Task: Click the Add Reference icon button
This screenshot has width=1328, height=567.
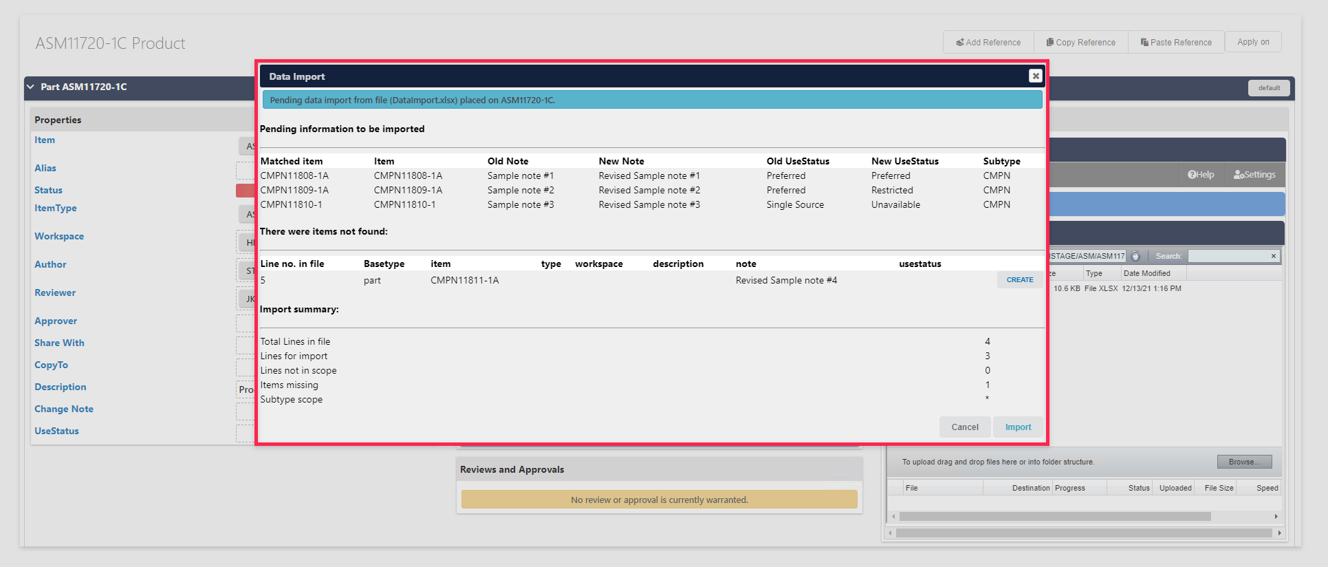Action: (x=988, y=42)
